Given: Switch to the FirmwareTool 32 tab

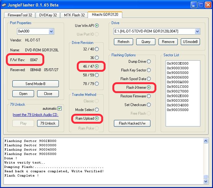Looking at the screenshot, I should coord(20,15).
